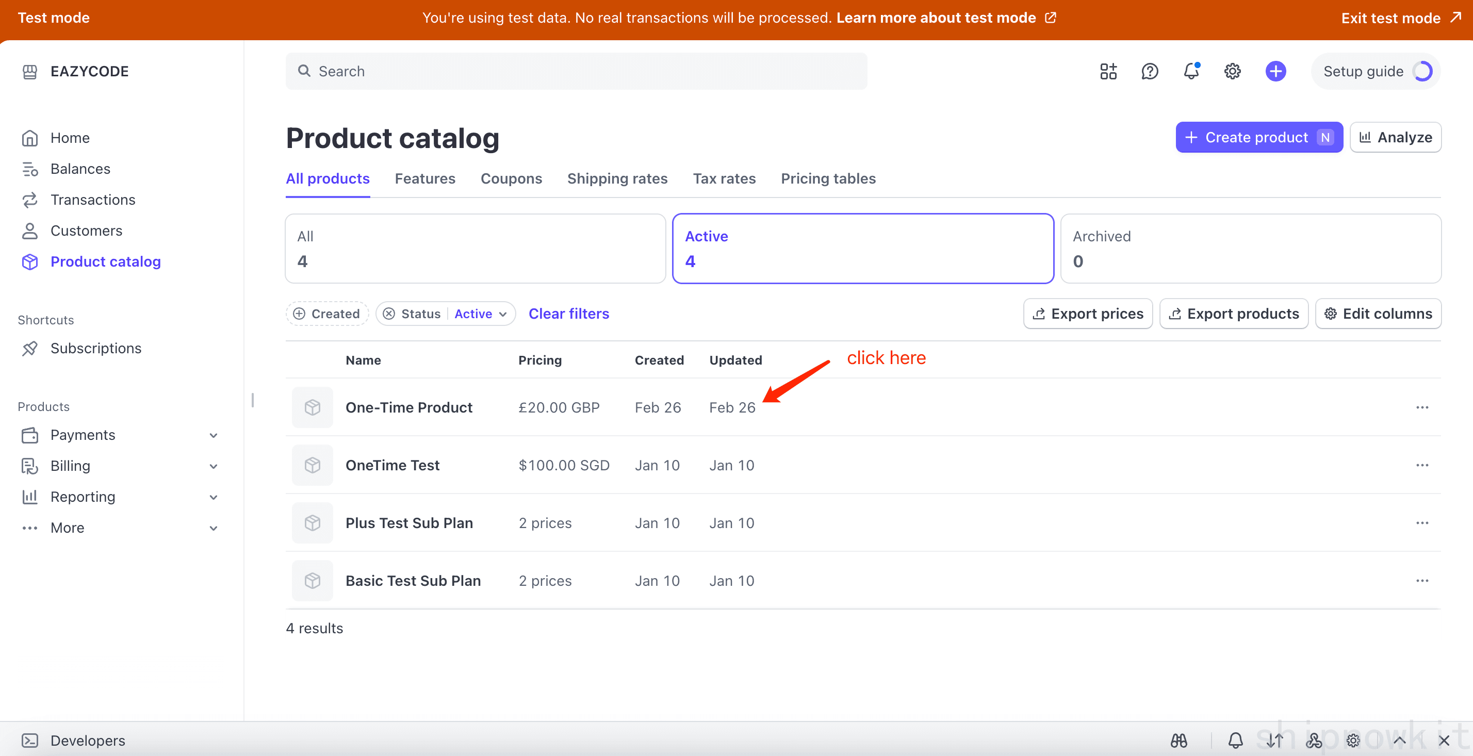This screenshot has width=1473, height=756.
Task: Open notifications bell in top header
Action: pos(1191,71)
